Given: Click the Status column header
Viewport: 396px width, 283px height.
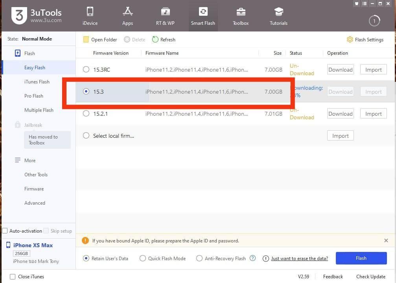Looking at the screenshot, I should pyautogui.click(x=296, y=53).
